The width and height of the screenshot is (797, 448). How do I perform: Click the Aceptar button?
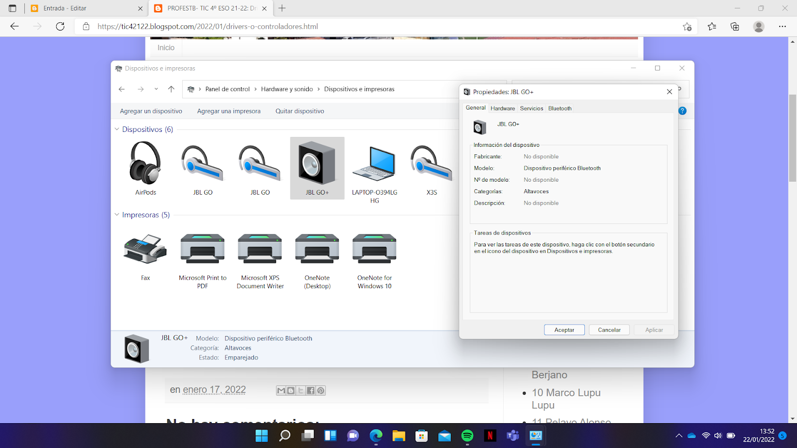[x=564, y=330]
